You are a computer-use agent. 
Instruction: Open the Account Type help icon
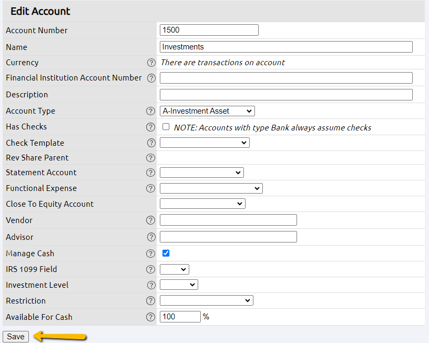pyautogui.click(x=151, y=111)
